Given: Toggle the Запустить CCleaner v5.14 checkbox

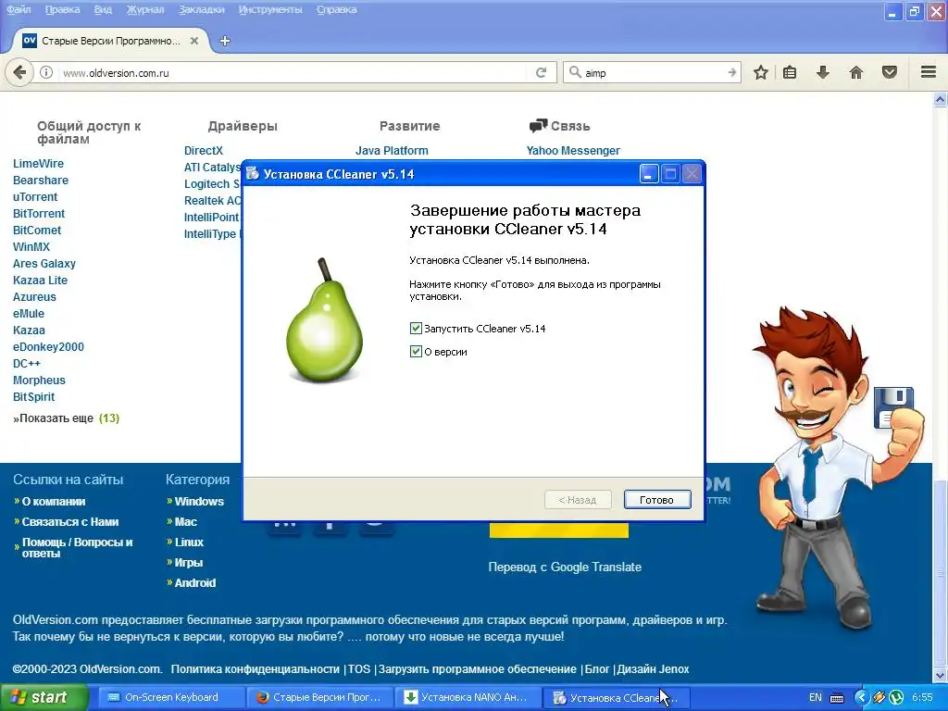Looking at the screenshot, I should [416, 329].
